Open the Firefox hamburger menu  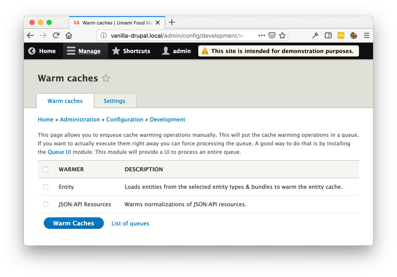point(366,36)
